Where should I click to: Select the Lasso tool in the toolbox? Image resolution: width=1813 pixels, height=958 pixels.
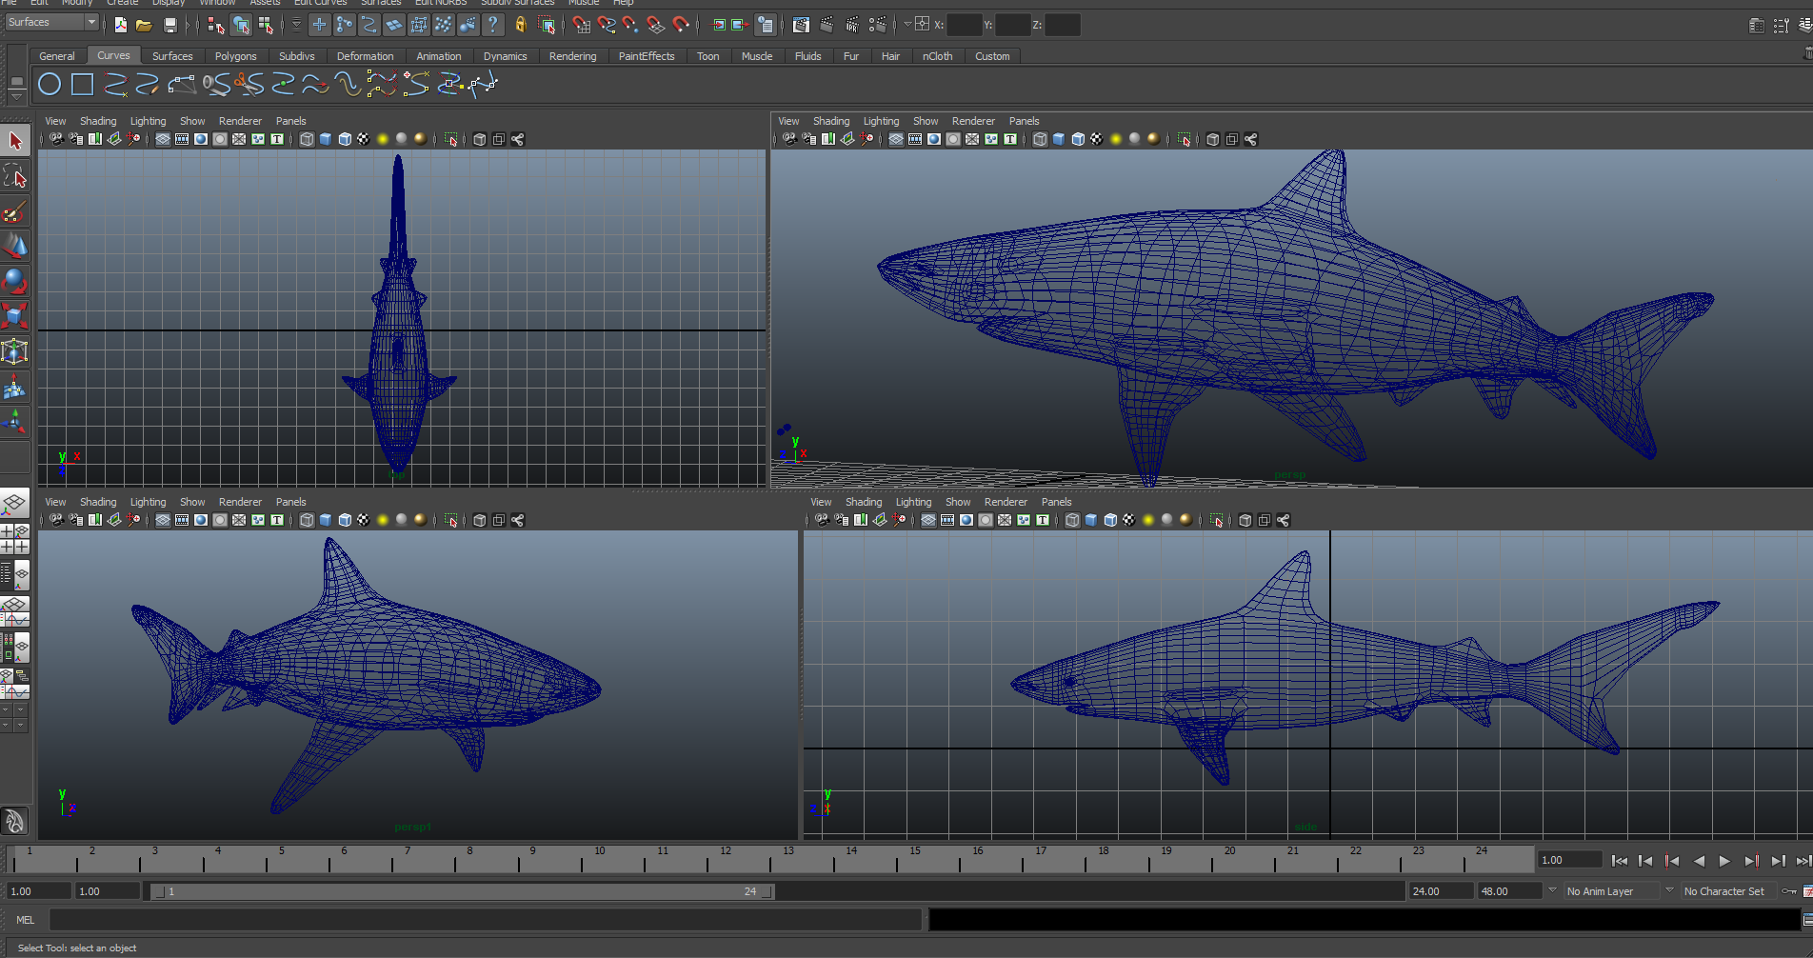[x=14, y=175]
